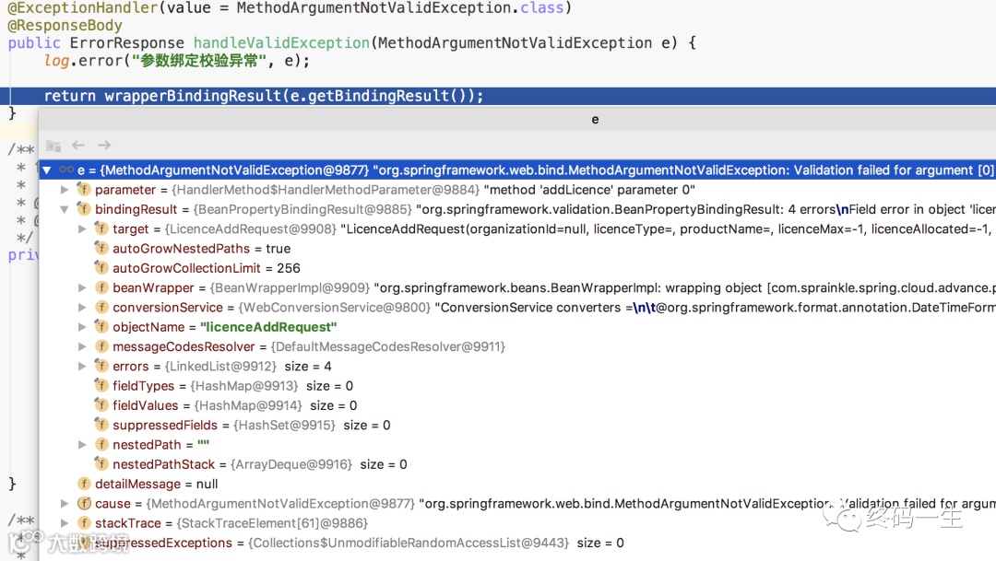
Task: Click field icon of 'objectName' row
Action: 101,327
